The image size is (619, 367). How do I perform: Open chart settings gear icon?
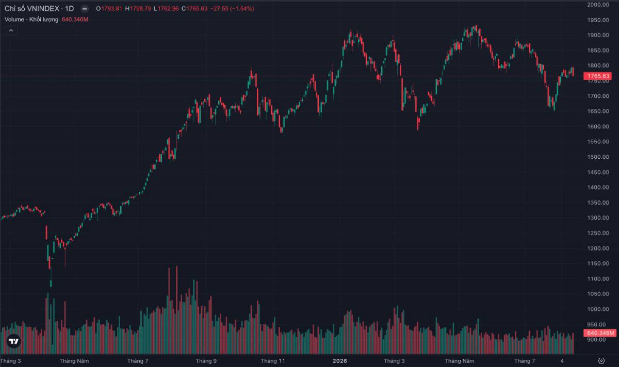pyautogui.click(x=601, y=360)
